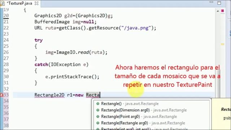The height and width of the screenshot is (130, 231).
Task: Click on 'Graphics2D g2d=(Graphics2D)g;' code line
Action: point(74,16)
